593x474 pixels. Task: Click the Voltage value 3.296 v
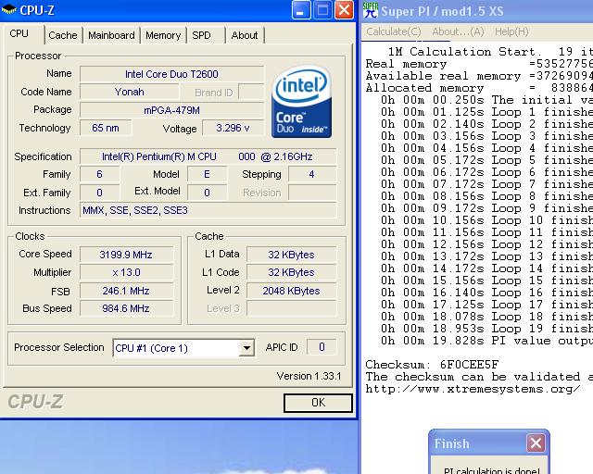(x=233, y=128)
